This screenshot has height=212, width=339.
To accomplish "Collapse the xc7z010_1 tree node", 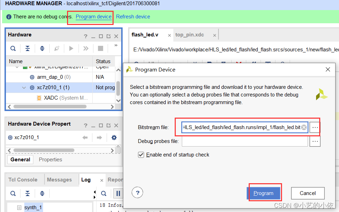I will (24, 88).
